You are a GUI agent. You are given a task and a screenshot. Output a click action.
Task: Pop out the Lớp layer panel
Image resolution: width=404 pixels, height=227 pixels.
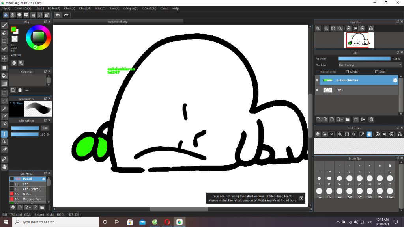[x=398, y=52]
